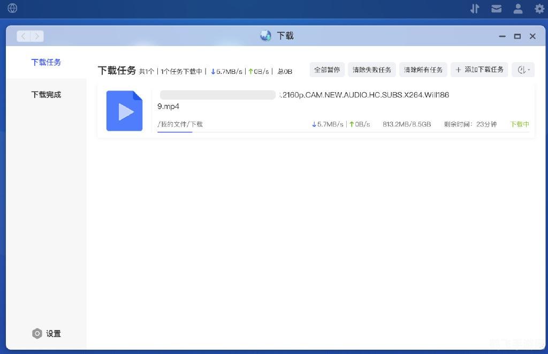
Task: Switch to the 下载任务 tab
Action: tap(46, 62)
